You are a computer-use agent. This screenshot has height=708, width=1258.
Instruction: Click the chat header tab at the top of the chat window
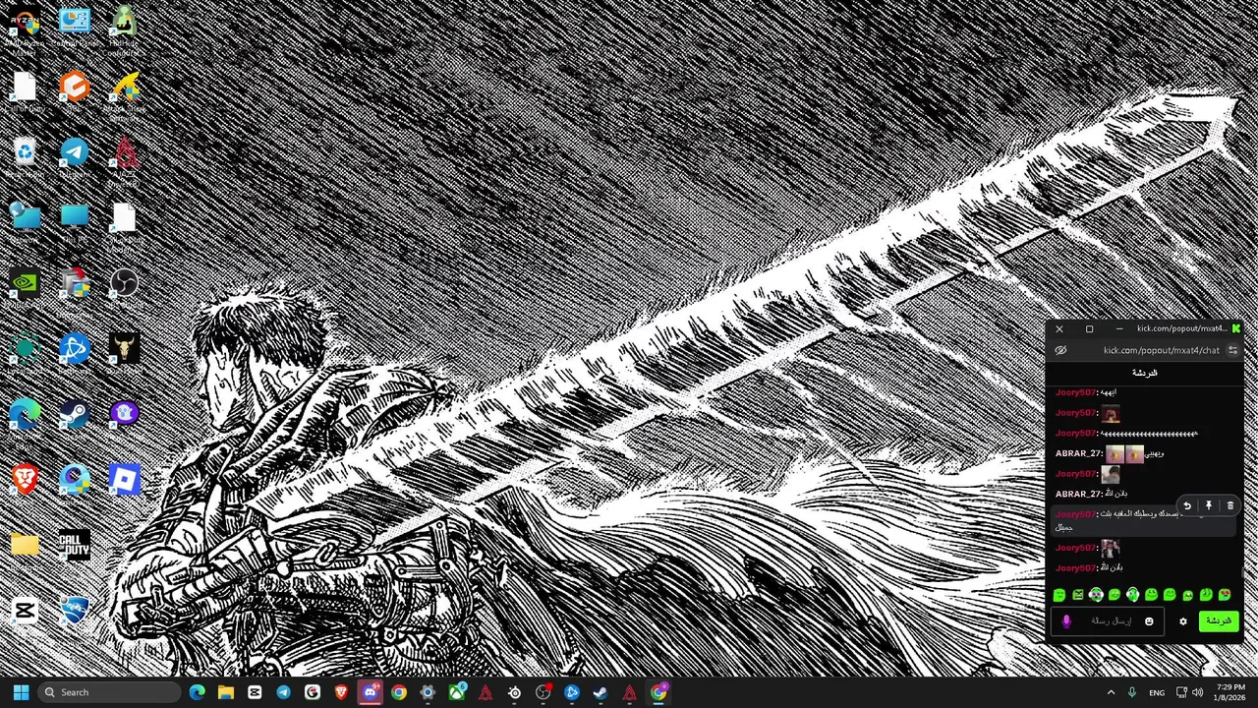click(x=1145, y=373)
